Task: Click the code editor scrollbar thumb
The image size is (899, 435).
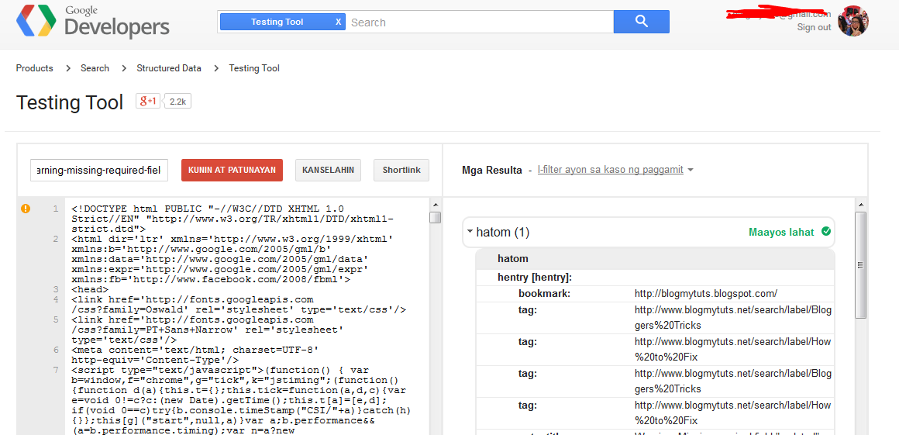Action: pyautogui.click(x=436, y=217)
